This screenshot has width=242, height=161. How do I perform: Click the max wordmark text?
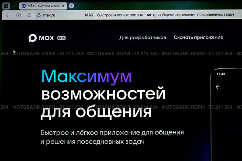46,38
